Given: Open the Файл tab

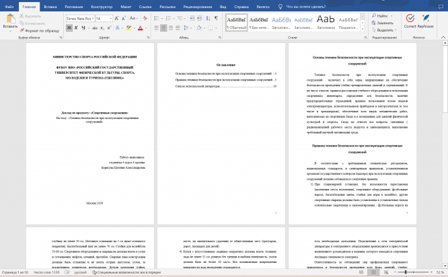Looking at the screenshot, I should (x=9, y=7).
